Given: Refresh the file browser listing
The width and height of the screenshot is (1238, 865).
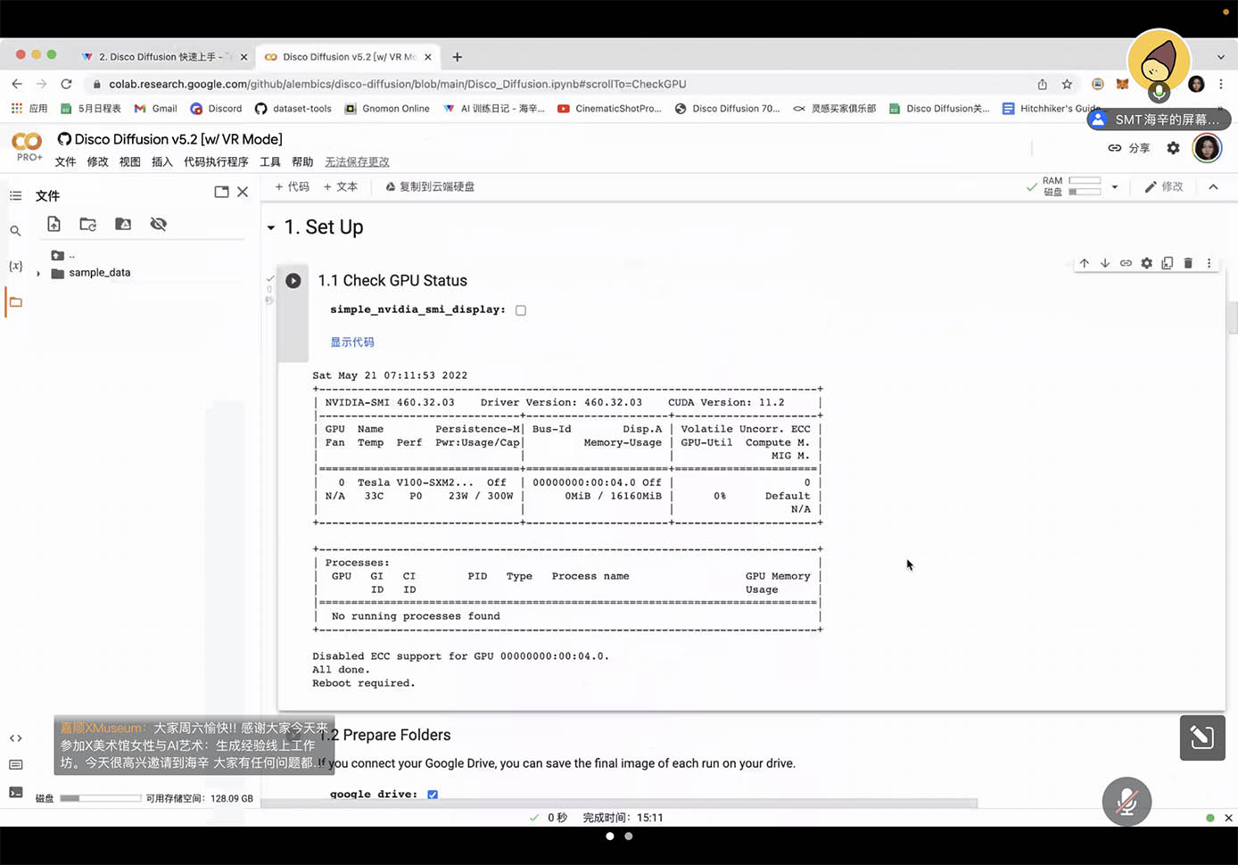Looking at the screenshot, I should click(88, 224).
